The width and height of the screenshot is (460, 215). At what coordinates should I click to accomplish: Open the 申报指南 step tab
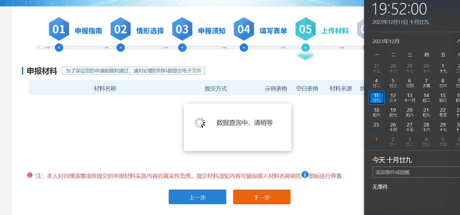tap(88, 31)
